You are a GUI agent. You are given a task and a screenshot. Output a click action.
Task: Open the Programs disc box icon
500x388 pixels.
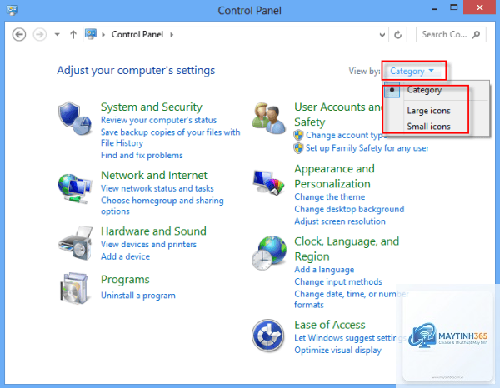coord(74,288)
